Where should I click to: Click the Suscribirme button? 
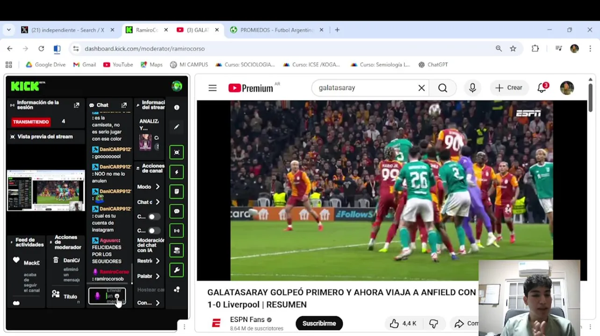click(319, 323)
